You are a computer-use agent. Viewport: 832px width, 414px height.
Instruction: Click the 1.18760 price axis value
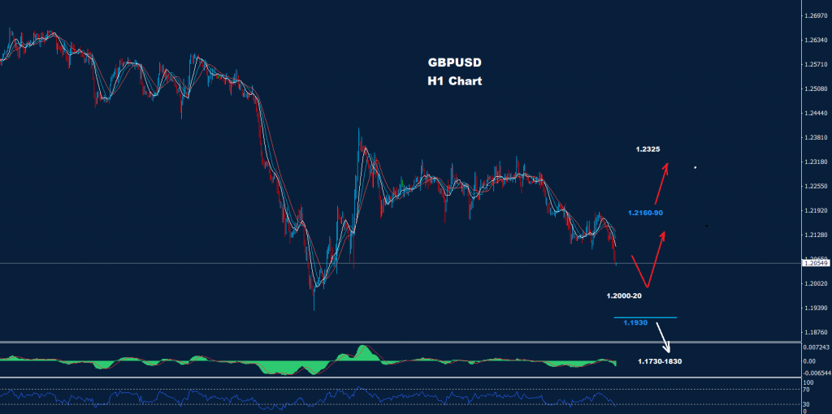coord(816,333)
